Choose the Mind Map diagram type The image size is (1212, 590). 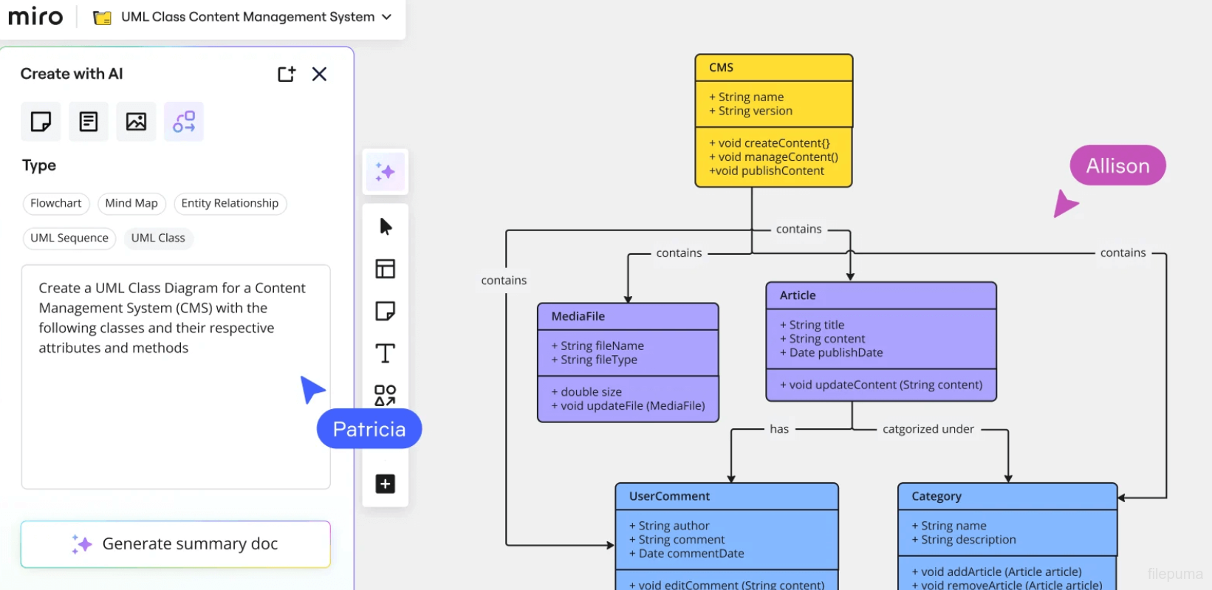[x=131, y=203]
